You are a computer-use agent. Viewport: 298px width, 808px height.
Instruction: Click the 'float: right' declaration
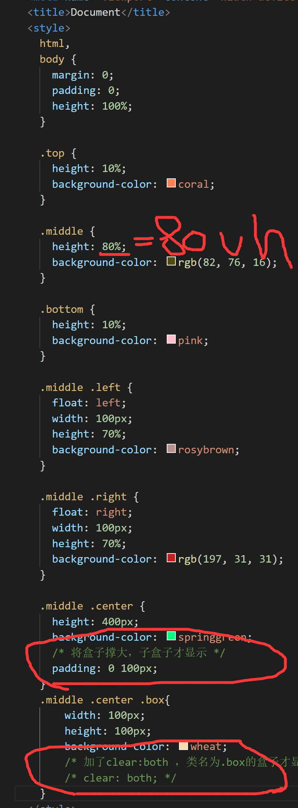[x=92, y=512]
